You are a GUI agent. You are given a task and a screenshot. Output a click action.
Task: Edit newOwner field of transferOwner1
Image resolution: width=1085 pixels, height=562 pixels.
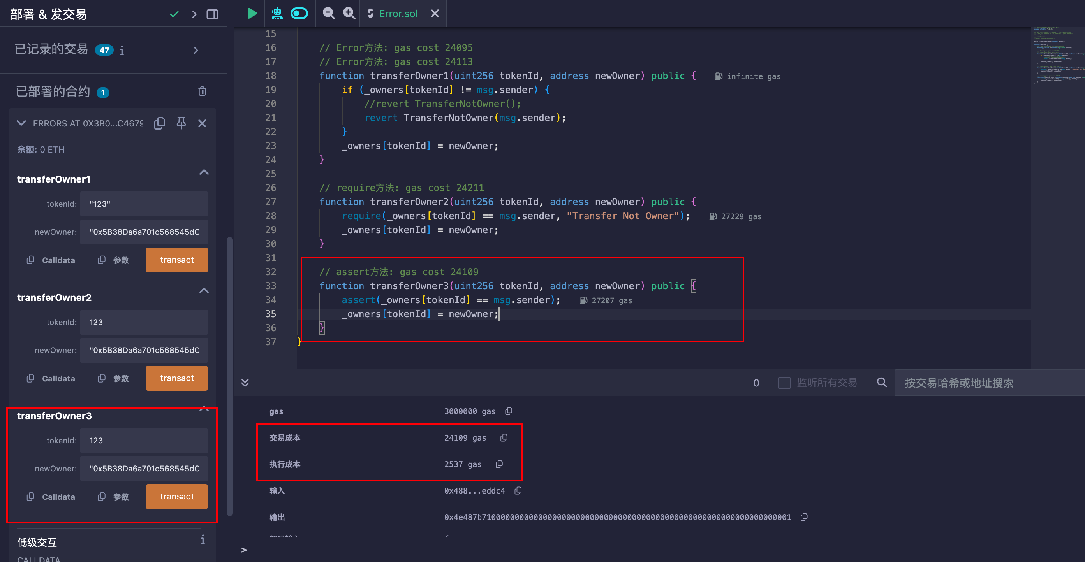[144, 232]
